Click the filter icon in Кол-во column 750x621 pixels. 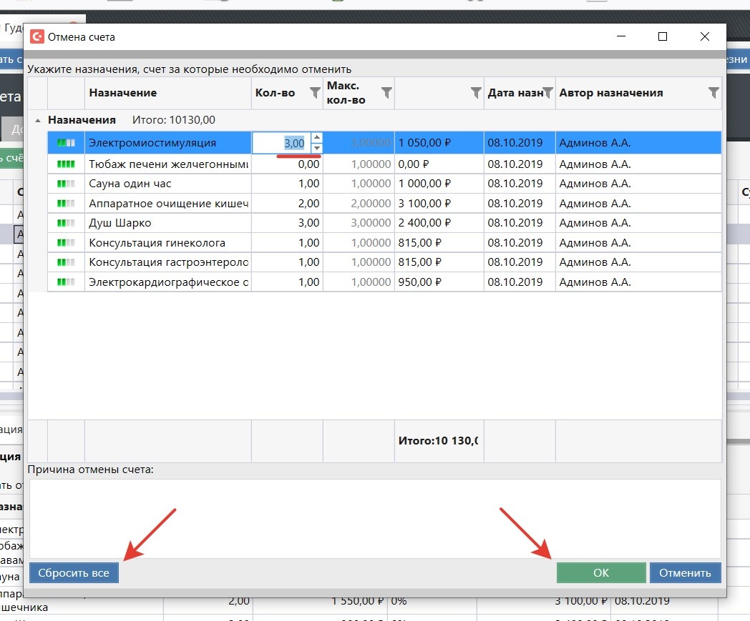pyautogui.click(x=314, y=93)
